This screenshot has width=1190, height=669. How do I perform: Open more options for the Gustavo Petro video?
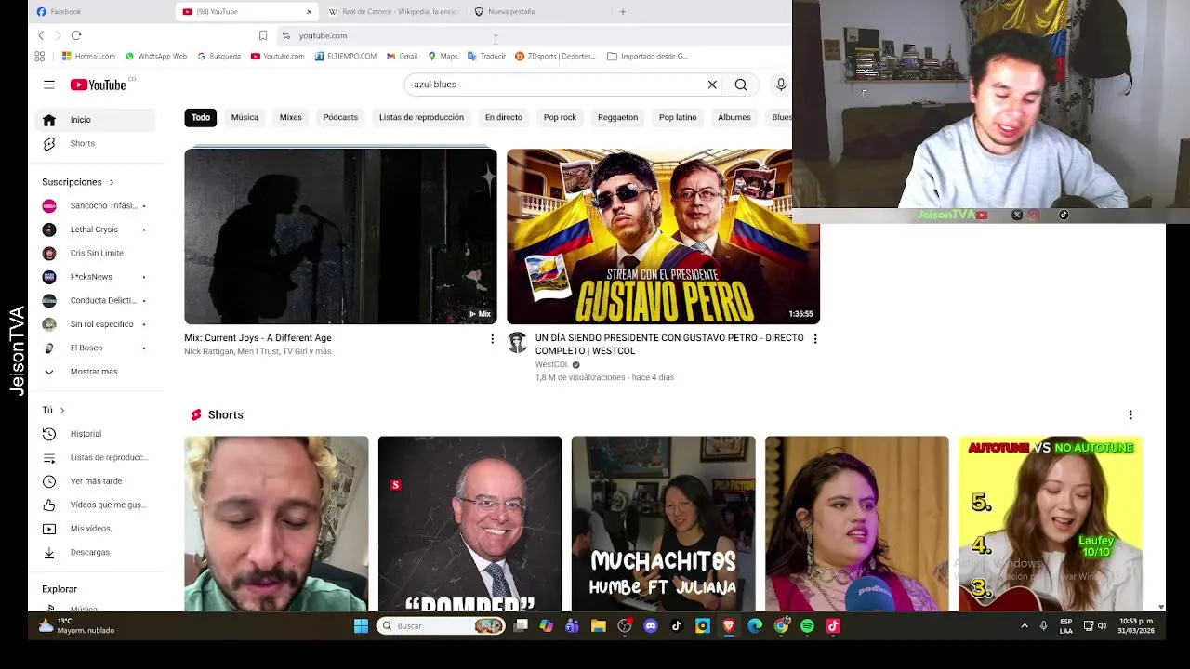tap(815, 339)
